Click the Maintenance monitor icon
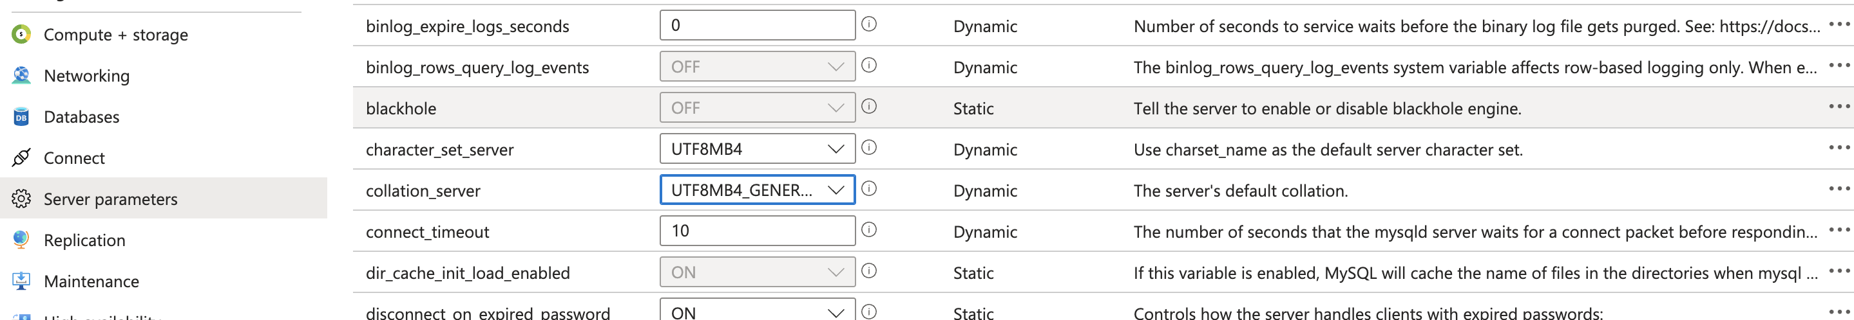Screen dimensions: 1854x320 tap(22, 281)
